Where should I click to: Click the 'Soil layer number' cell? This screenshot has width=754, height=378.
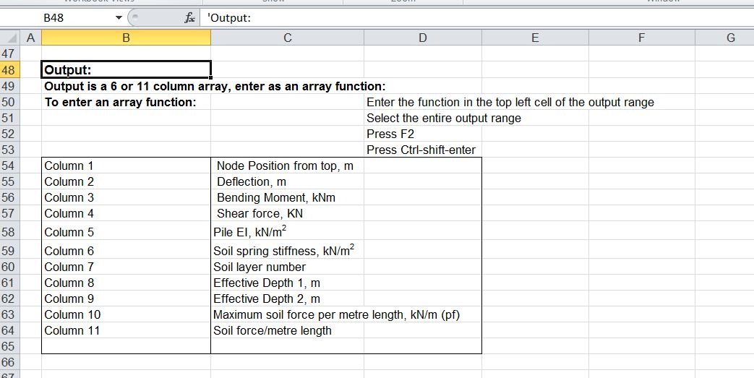[x=287, y=267]
